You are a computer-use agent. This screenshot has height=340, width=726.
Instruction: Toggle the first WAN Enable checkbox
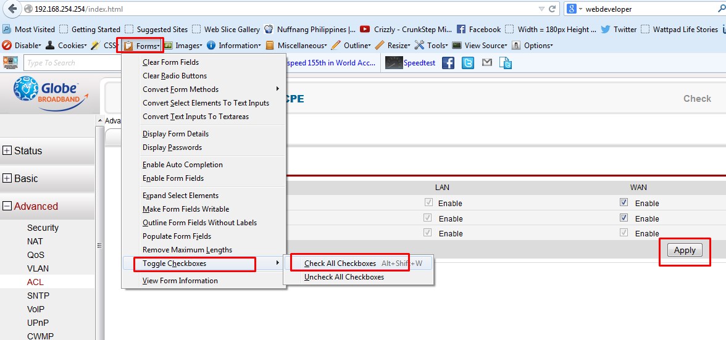624,202
